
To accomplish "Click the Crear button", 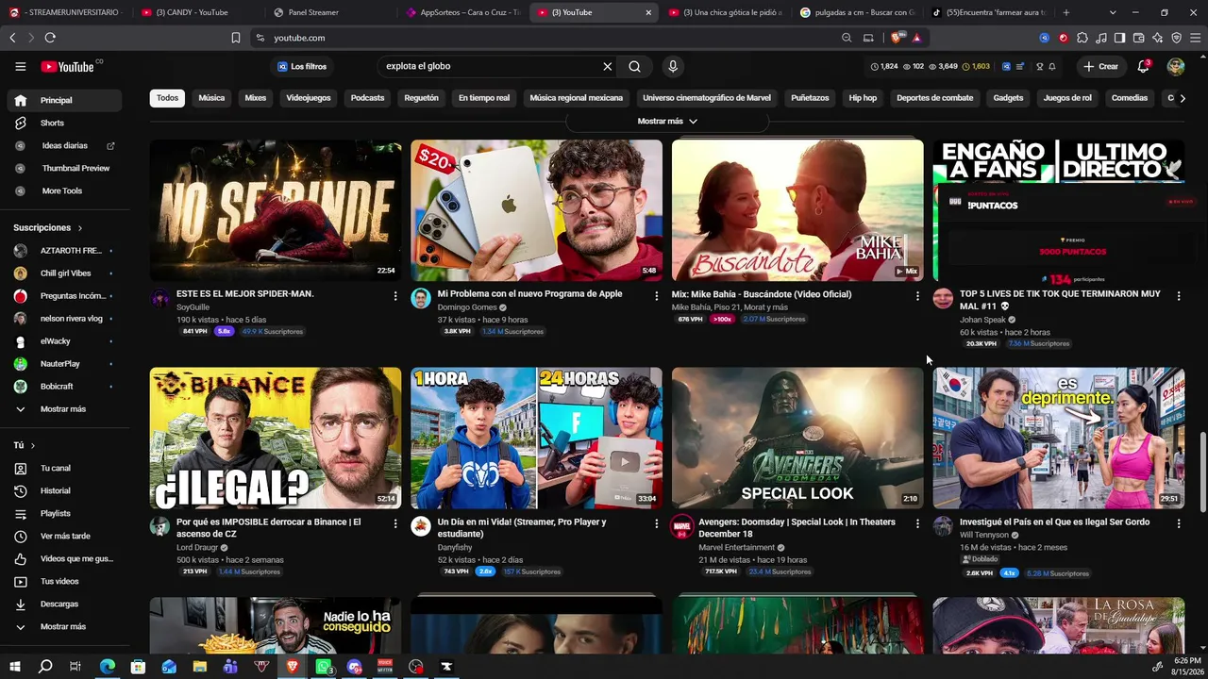I will (x=1100, y=67).
